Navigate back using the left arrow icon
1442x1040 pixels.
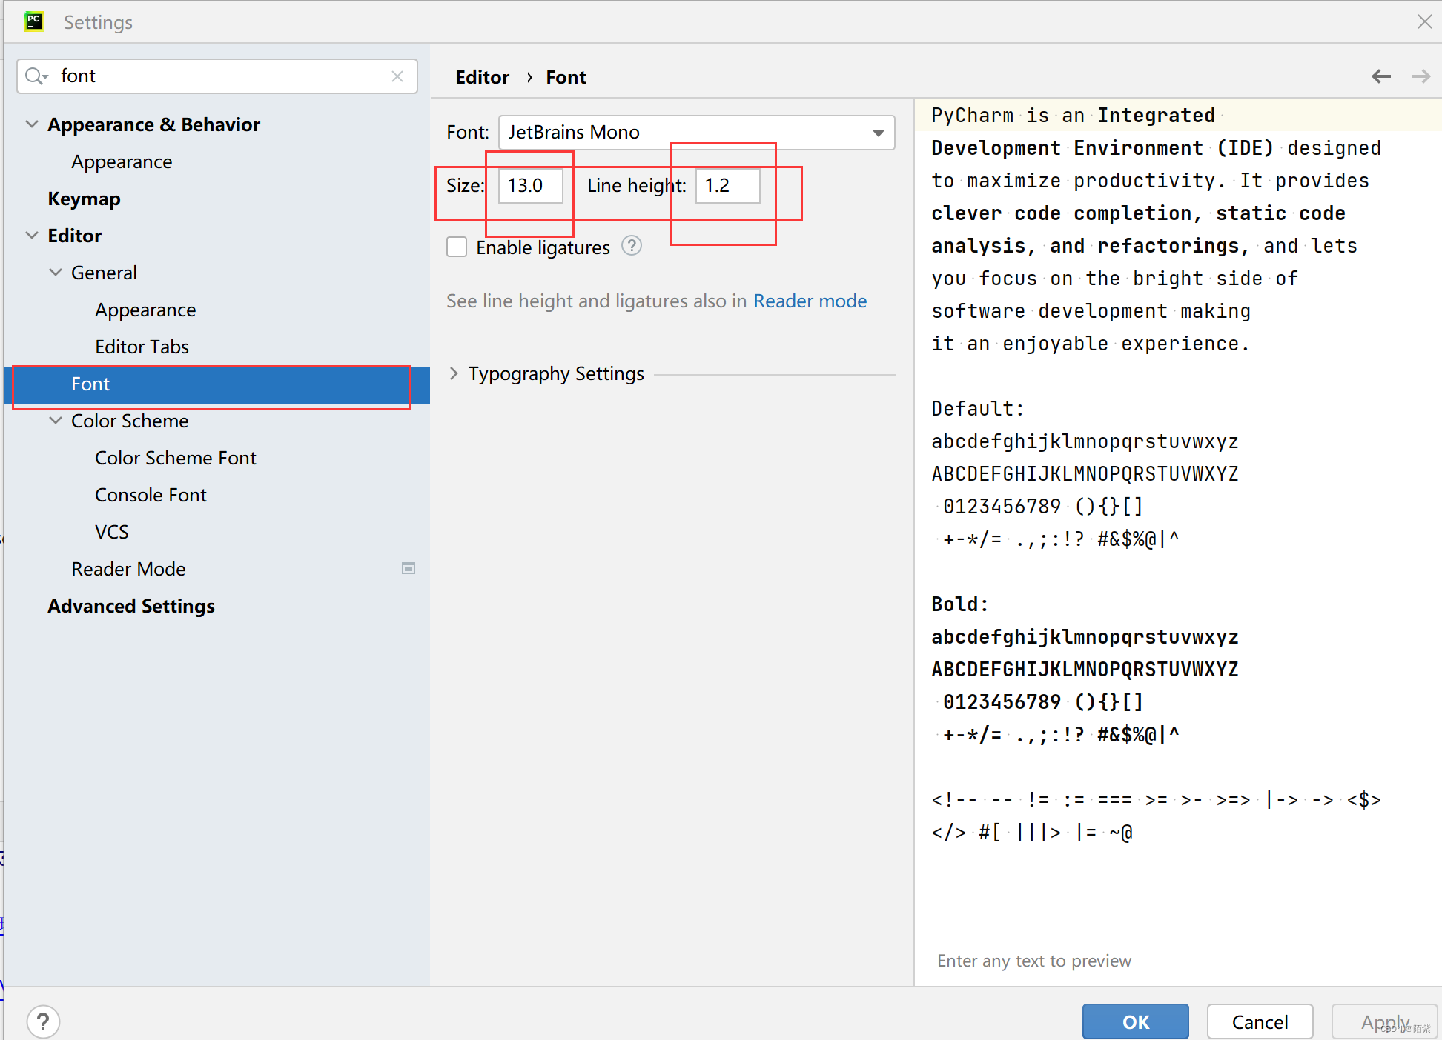pos(1380,76)
